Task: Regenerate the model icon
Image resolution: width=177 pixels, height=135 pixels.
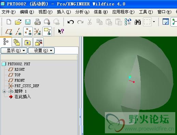Action: click(x=128, y=22)
